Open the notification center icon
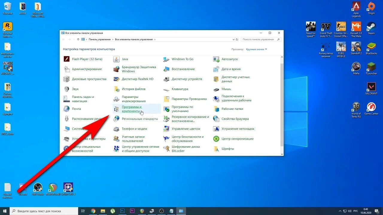This screenshot has height=215, width=383. tap(377, 211)
